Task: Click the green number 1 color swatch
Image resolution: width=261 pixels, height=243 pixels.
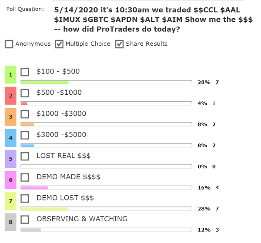Action: tap(10, 75)
